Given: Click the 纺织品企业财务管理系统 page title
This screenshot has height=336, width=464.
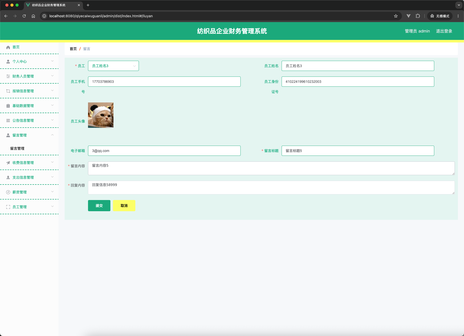Looking at the screenshot, I should pos(232,31).
